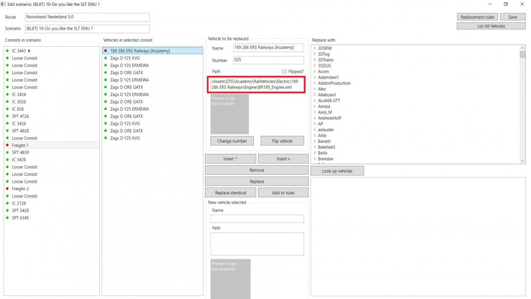531x299 pixels.
Task: Click the Replace identical button
Action: [230, 193]
